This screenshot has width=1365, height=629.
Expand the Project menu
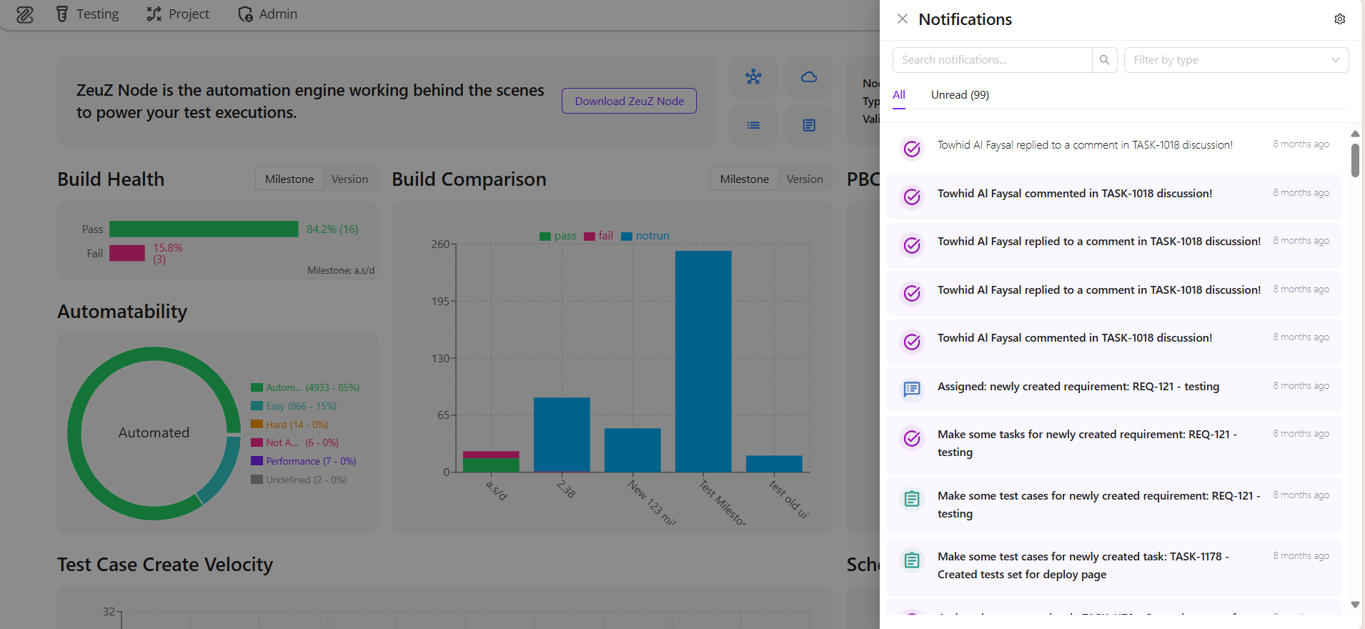click(178, 14)
